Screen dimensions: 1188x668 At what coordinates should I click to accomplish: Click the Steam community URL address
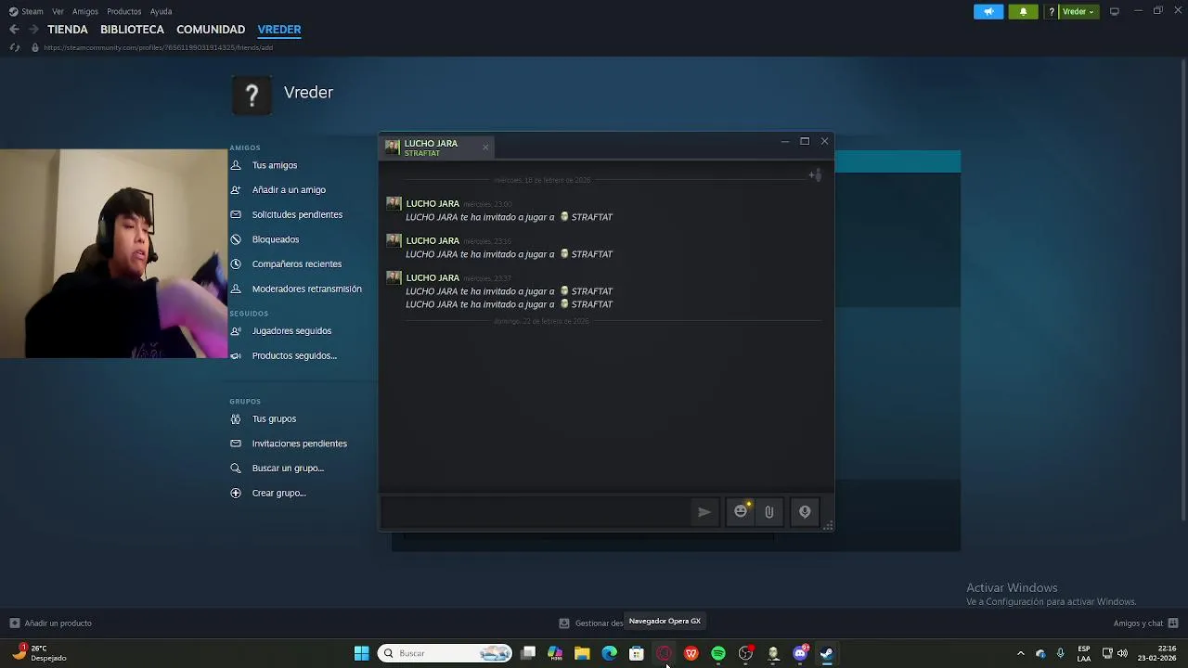click(159, 47)
